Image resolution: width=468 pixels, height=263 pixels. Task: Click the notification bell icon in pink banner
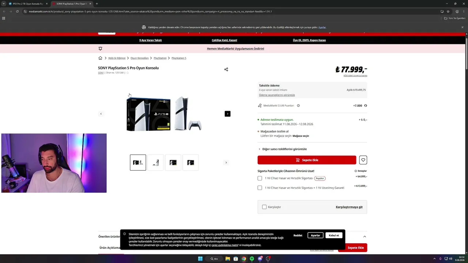point(100,49)
